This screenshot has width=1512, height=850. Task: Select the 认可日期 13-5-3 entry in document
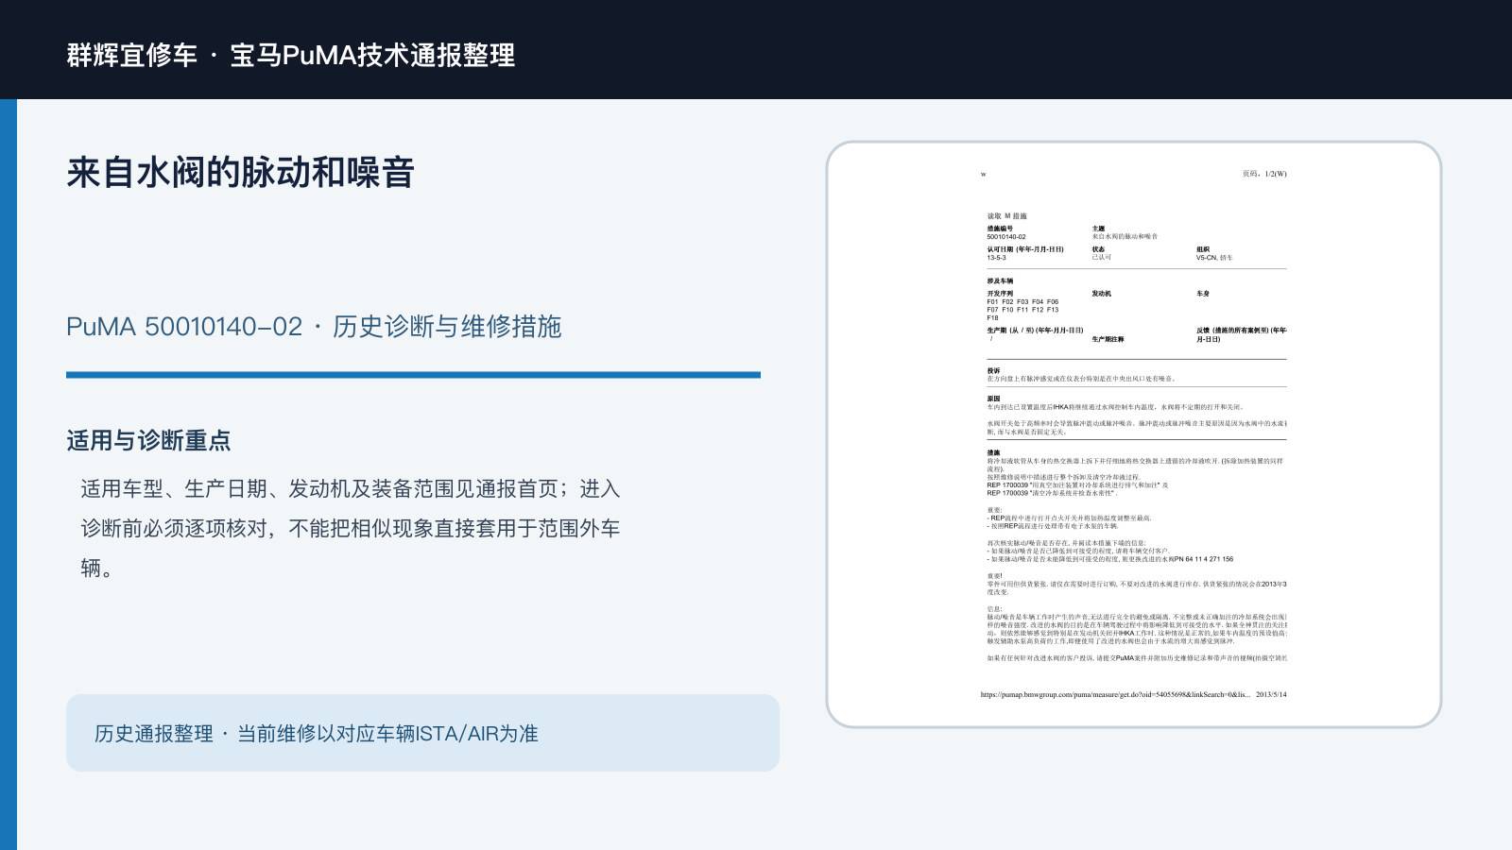pos(1025,253)
